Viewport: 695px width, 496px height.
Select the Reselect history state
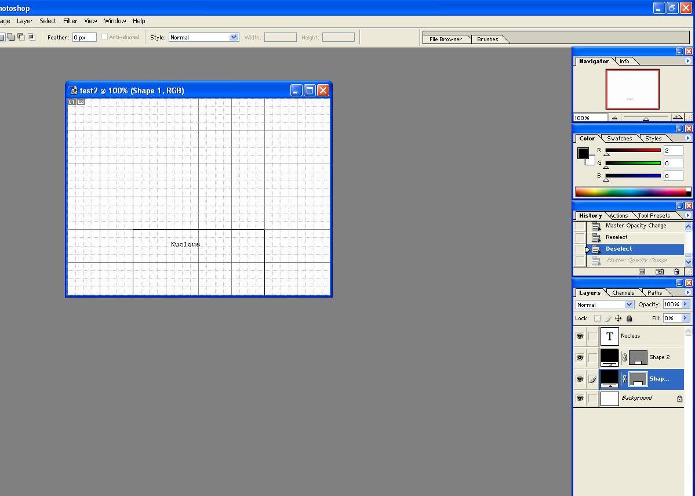616,237
